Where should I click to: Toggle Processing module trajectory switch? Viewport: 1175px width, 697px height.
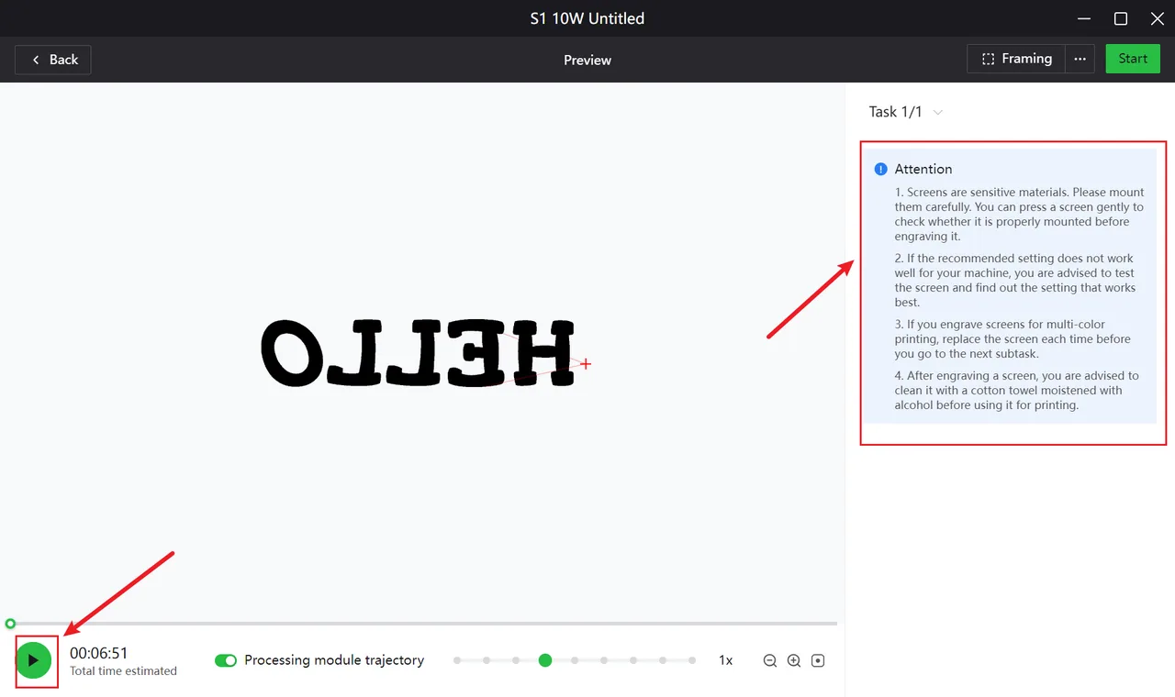coord(226,660)
